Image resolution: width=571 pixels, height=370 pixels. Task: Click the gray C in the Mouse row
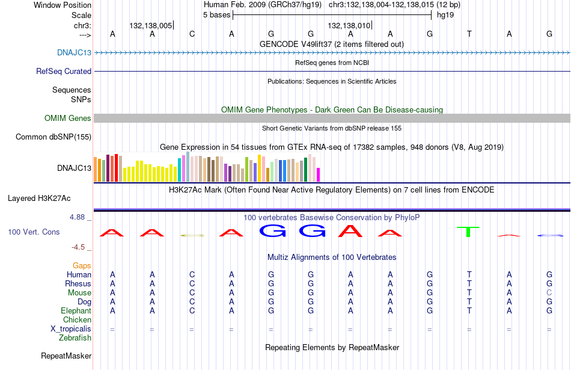(549, 293)
